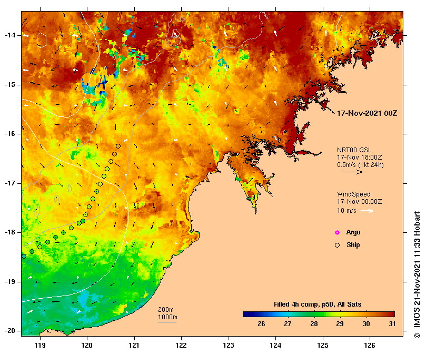
Task: Click the longitude label 126
Action: (370, 346)
